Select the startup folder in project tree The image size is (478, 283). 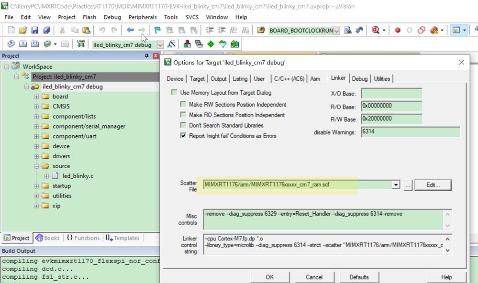[61, 186]
